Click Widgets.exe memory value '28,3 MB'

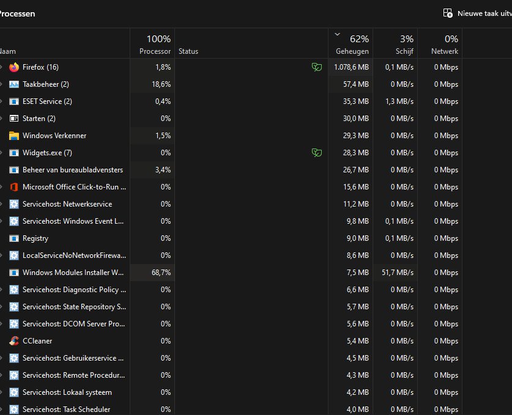(356, 153)
